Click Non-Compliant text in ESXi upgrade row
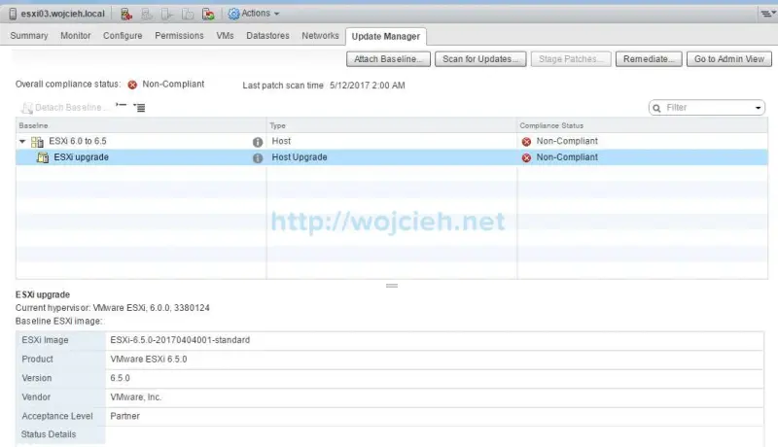The width and height of the screenshot is (778, 447). tap(567, 157)
